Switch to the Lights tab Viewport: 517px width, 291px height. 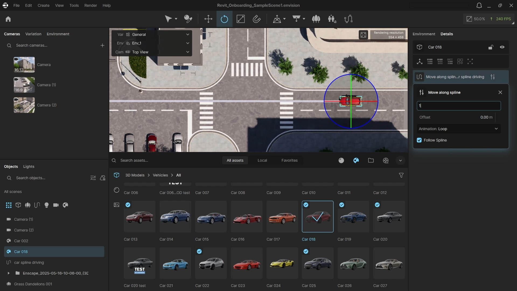(x=29, y=167)
